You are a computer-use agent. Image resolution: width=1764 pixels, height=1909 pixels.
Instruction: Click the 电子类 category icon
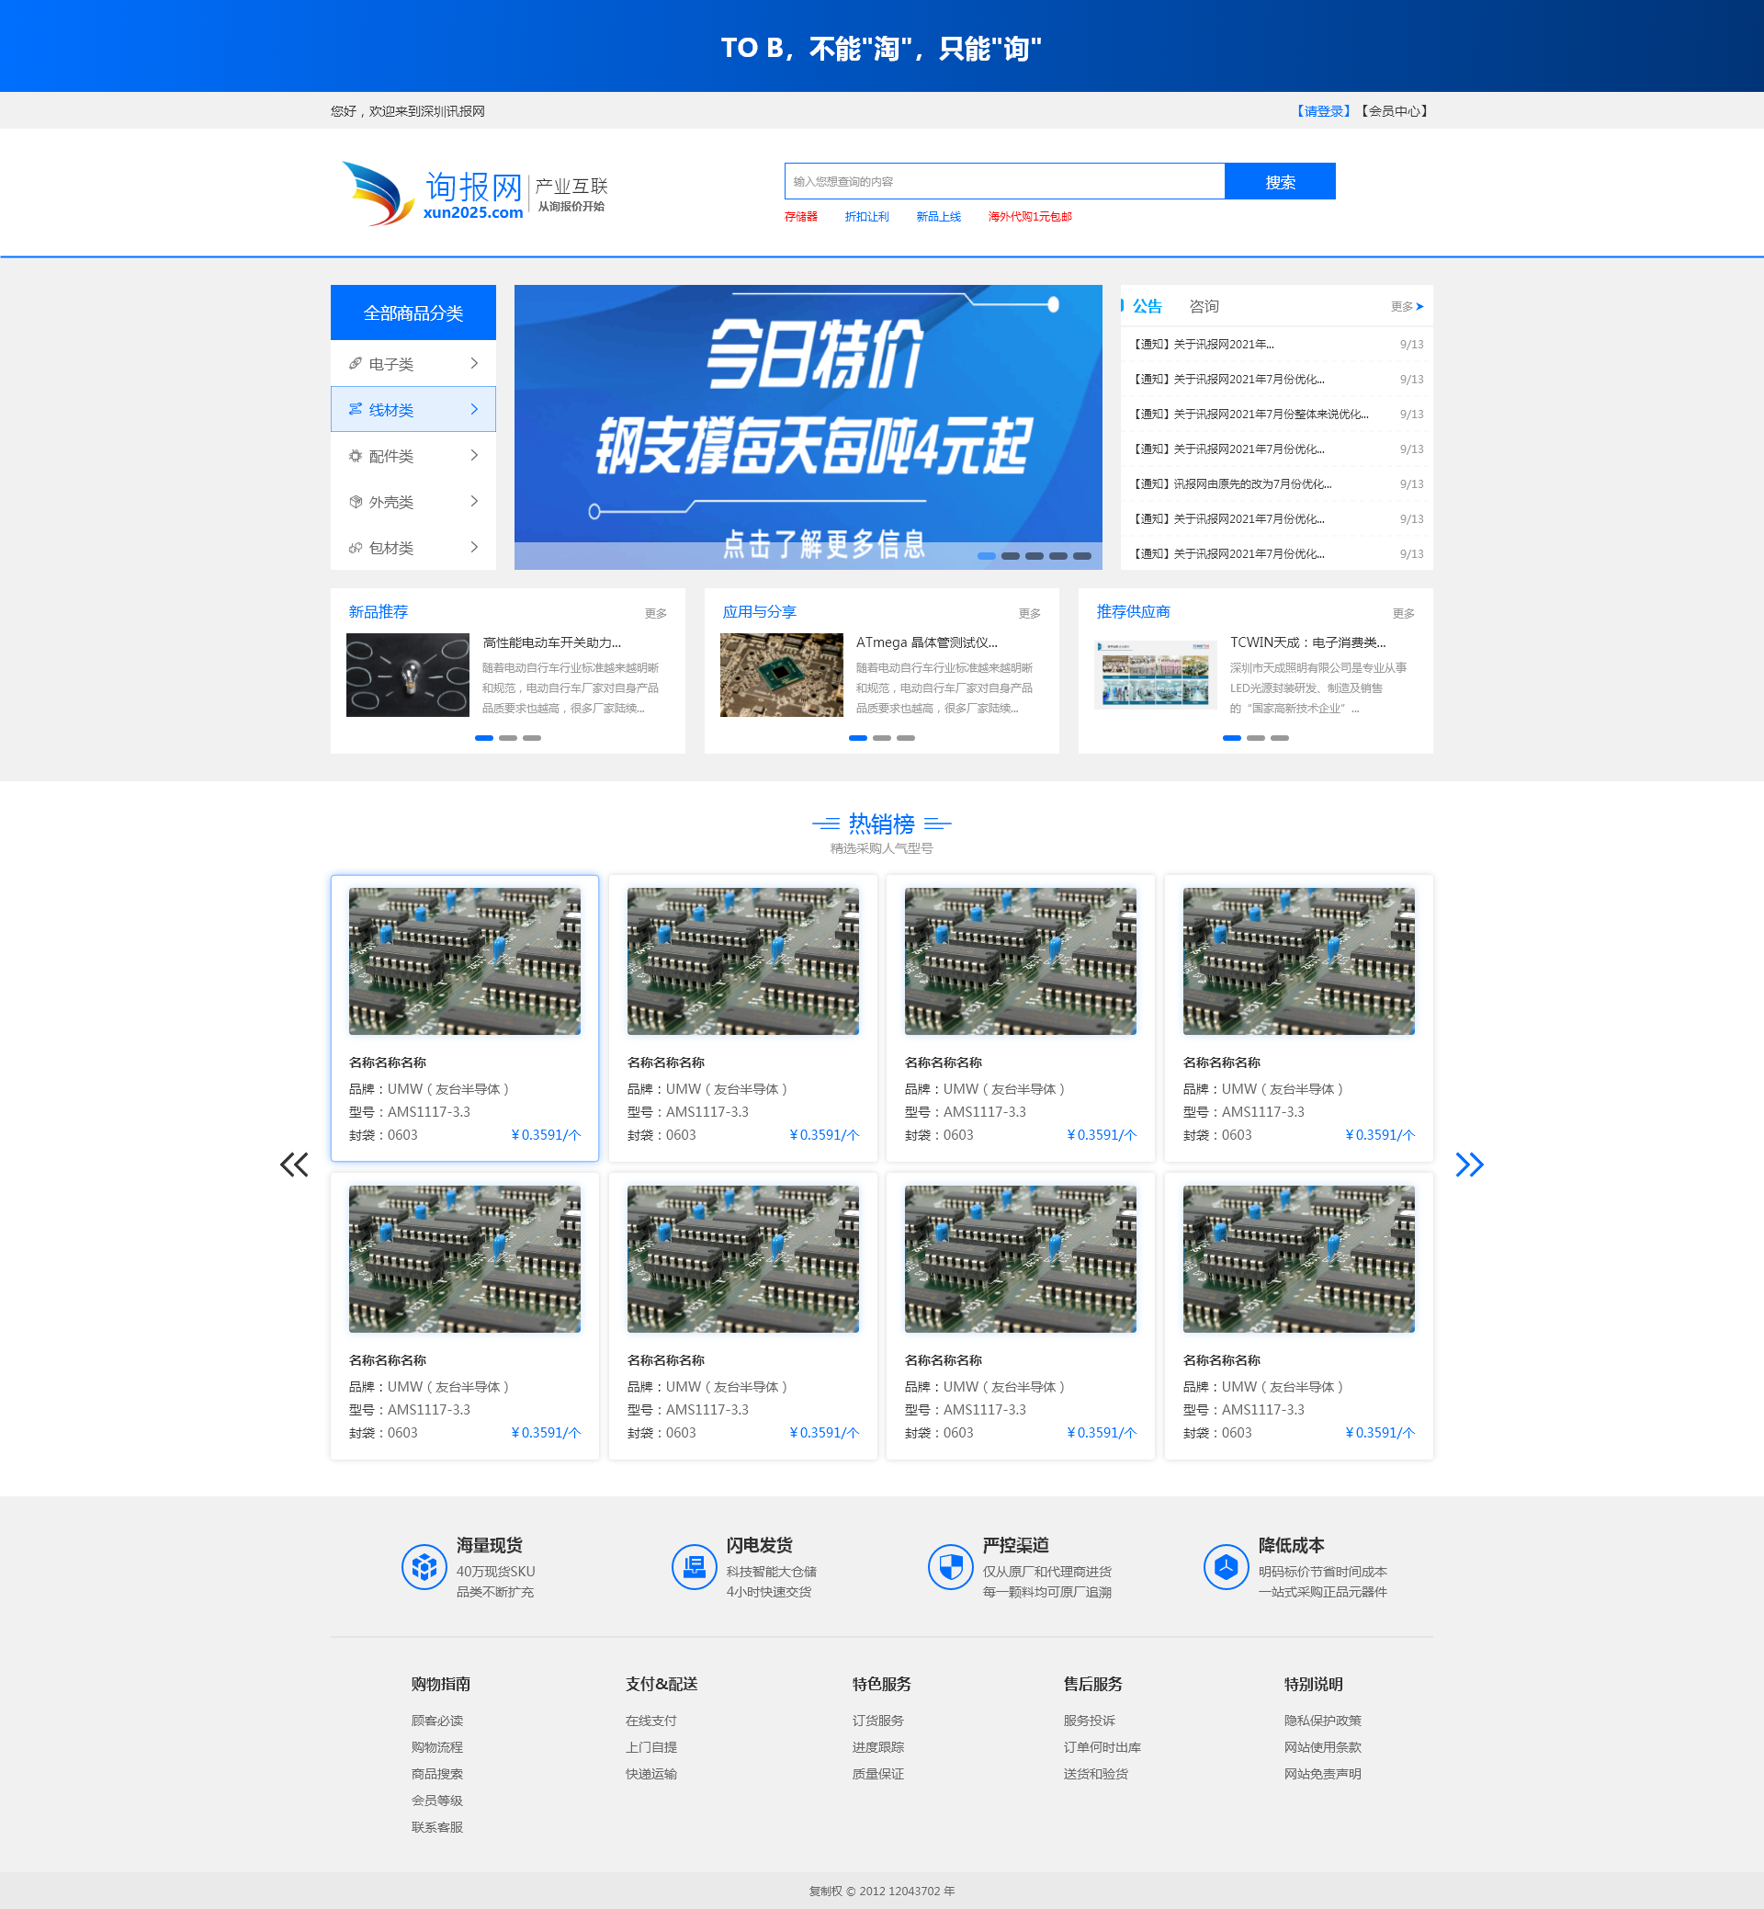[355, 364]
